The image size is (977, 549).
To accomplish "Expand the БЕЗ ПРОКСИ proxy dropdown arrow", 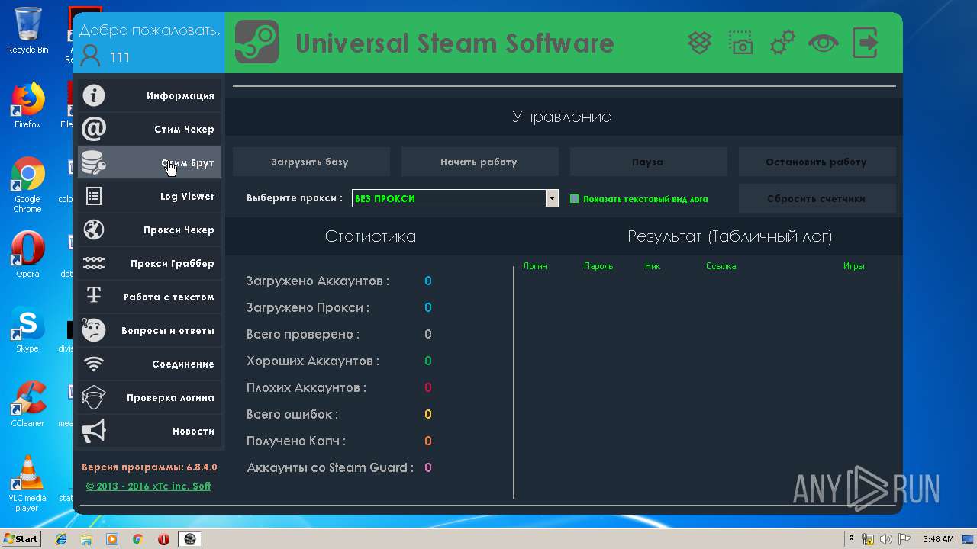I will pos(552,198).
